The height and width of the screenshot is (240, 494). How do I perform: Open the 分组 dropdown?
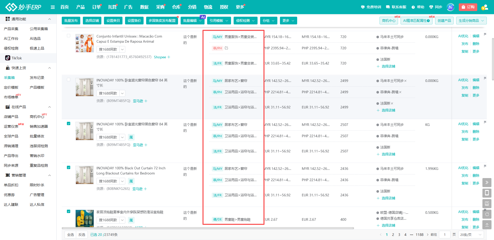click(269, 21)
